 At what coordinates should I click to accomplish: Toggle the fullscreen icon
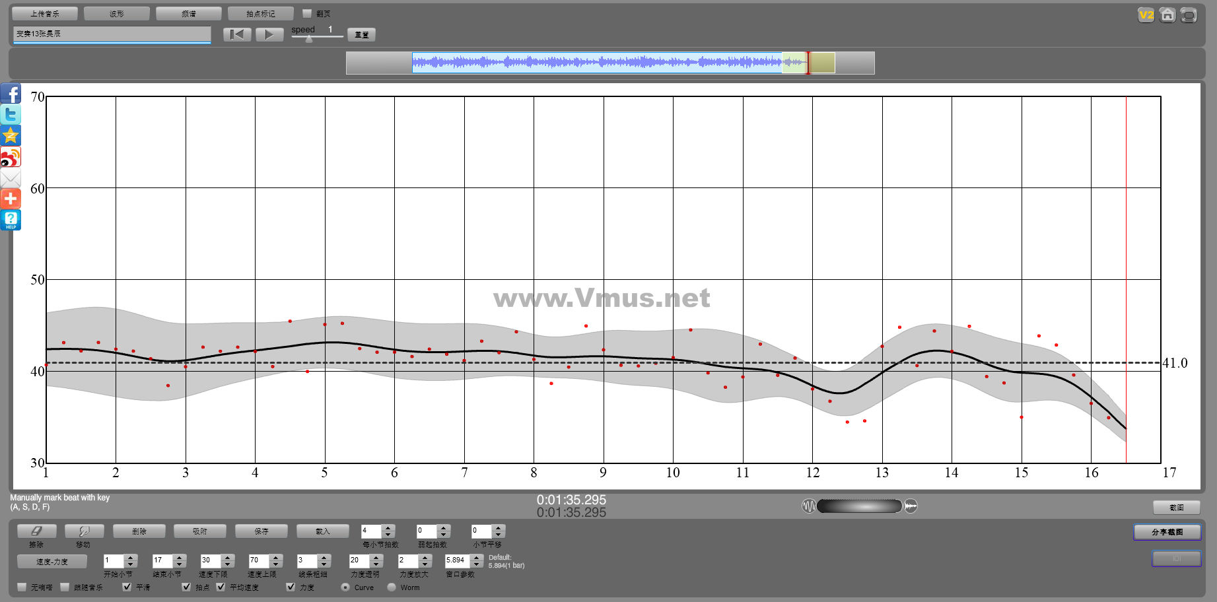[1189, 15]
